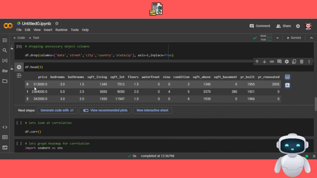Open more cell actions menu
The height and width of the screenshot is (178, 317).
[x=309, y=62]
